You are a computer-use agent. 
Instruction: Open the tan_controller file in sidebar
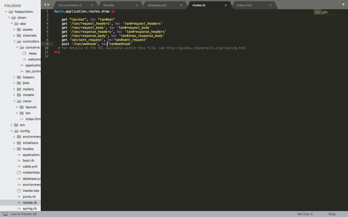33,71
